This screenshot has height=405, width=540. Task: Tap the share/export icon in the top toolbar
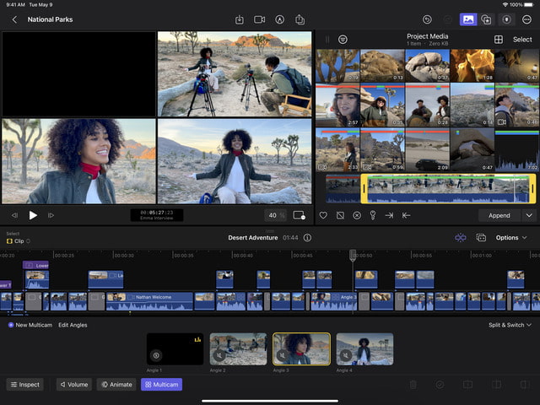coord(300,19)
